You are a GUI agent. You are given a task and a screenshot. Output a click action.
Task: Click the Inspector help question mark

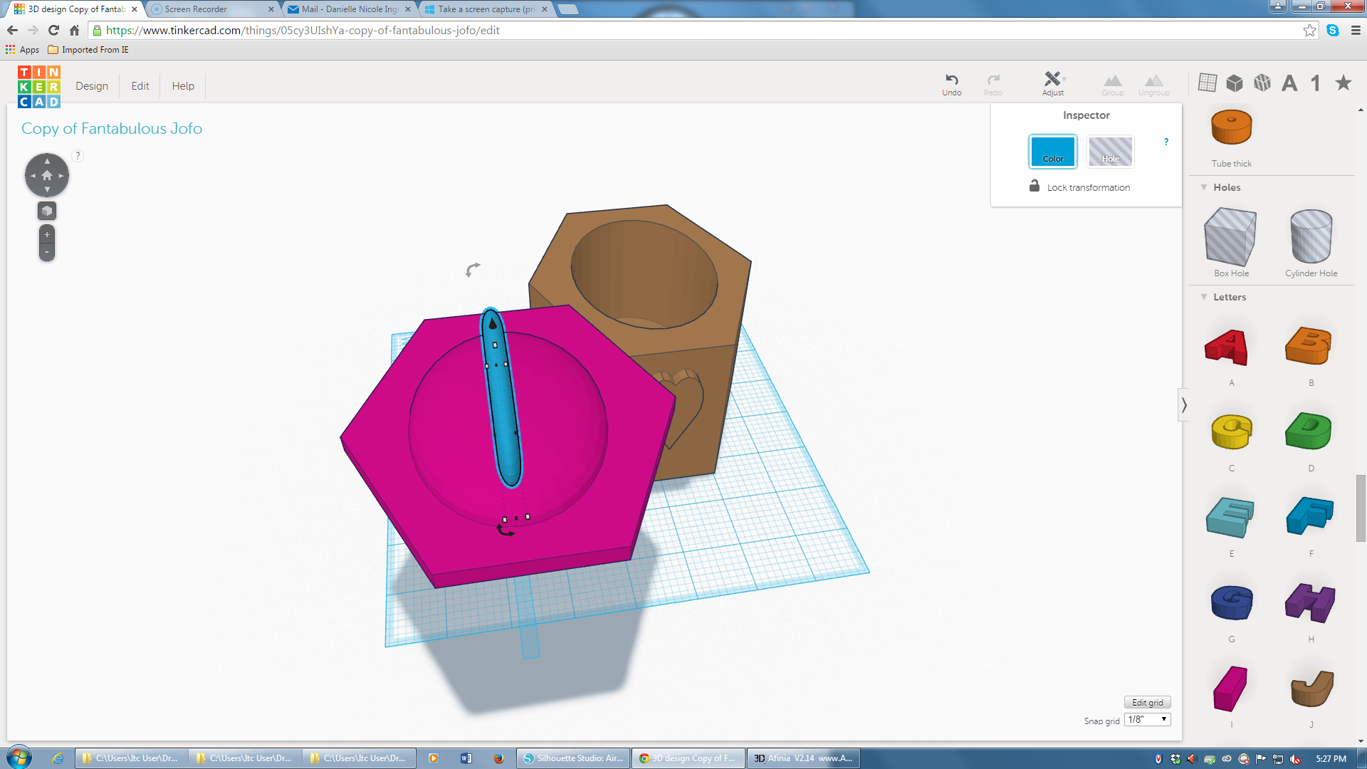coord(1166,142)
